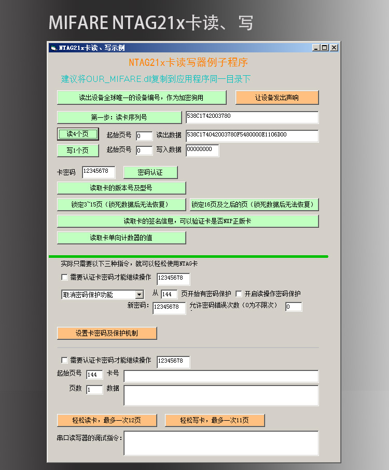Click the 写入数据 field with 00000000

[x=202, y=150]
